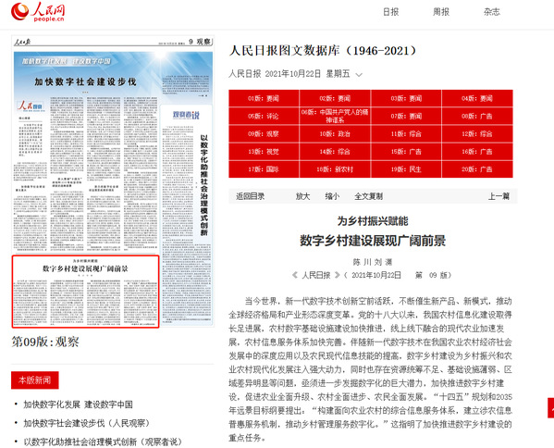Screen dimensions: 554x448
Task: Select page 13版: 视觉
Action: (x=264, y=152)
